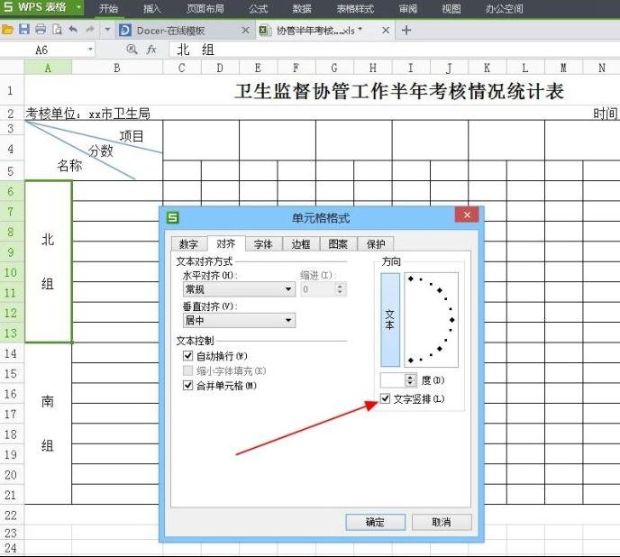Open the 办公空间 ribbon tab
Screen dimensions: 620x557
tap(504, 9)
